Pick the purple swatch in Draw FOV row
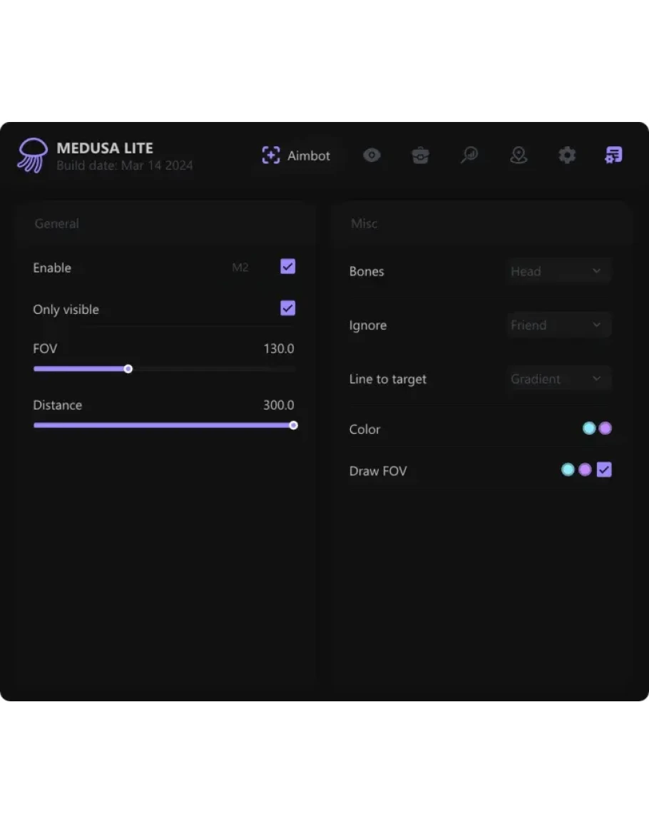The image size is (649, 824). 585,470
